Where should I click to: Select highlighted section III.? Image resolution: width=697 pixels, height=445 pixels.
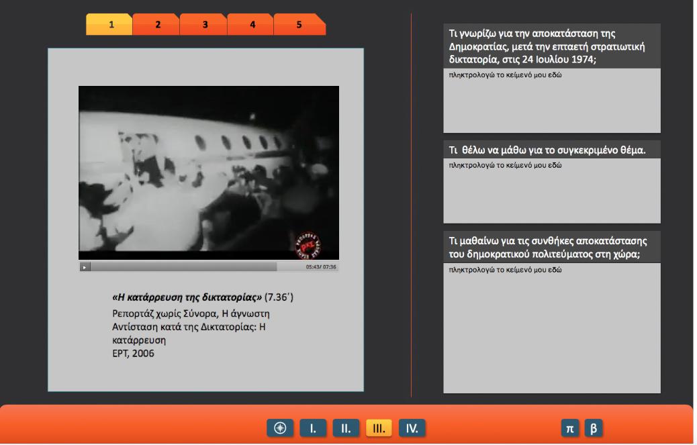tap(379, 429)
